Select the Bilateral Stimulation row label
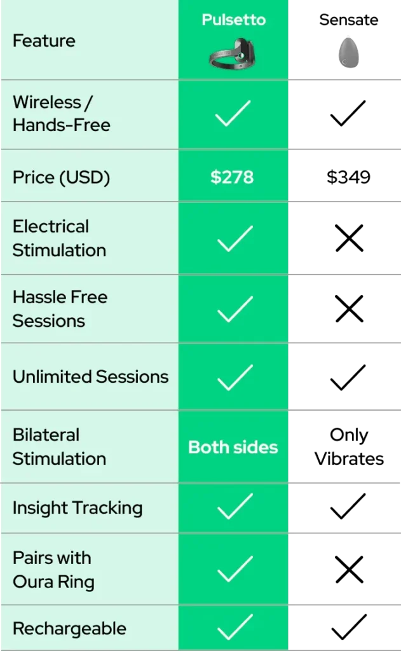 [59, 447]
